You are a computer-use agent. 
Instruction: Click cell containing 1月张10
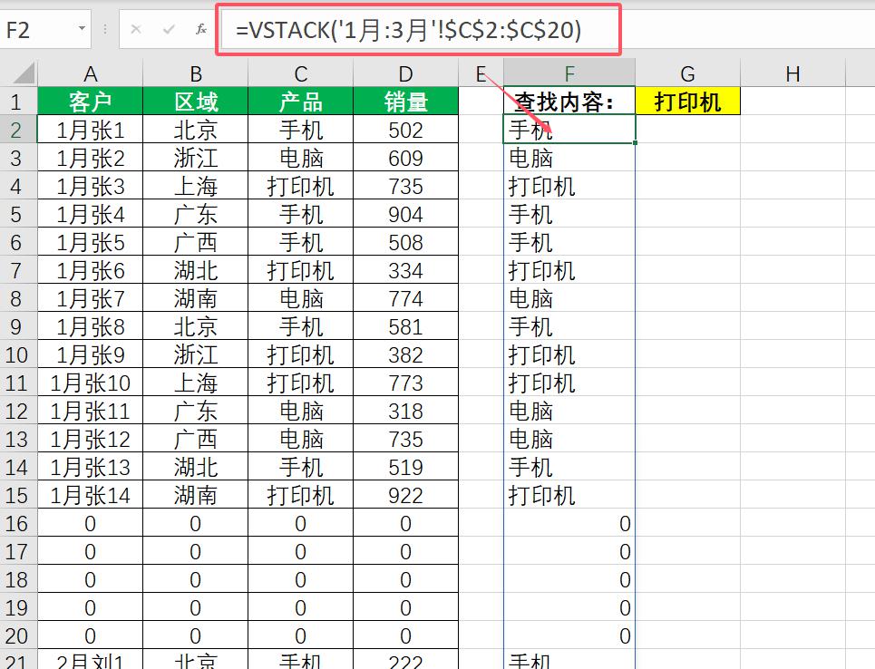[x=90, y=383]
